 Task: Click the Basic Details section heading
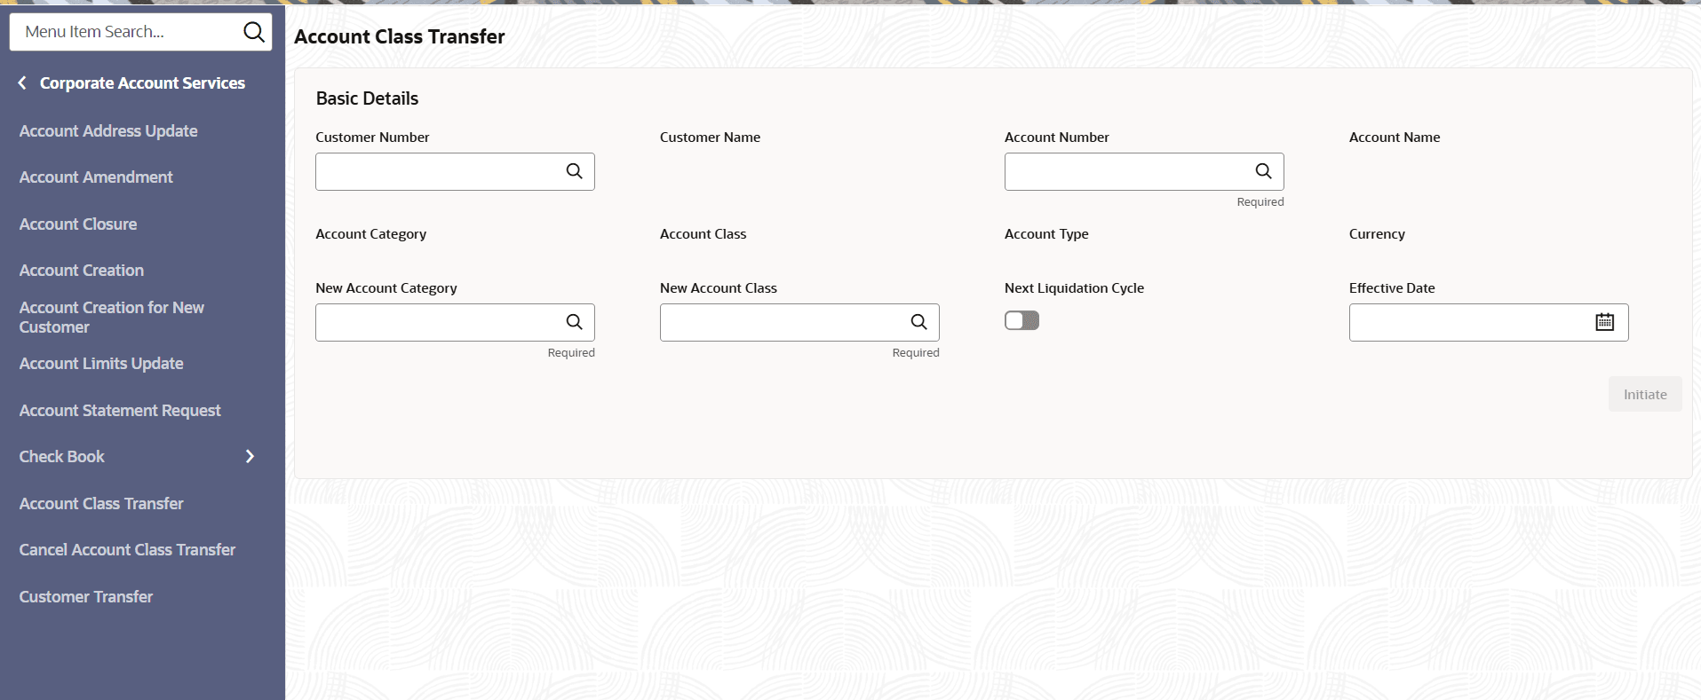pyautogui.click(x=367, y=98)
